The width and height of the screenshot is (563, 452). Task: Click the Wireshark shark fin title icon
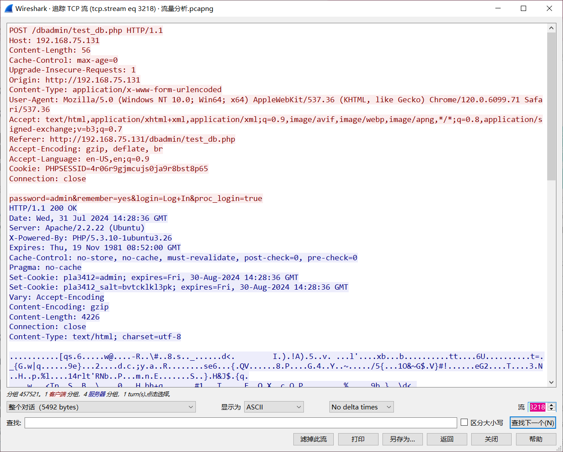tap(8, 8)
